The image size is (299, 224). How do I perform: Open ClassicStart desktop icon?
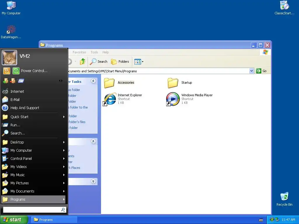coord(284,8)
